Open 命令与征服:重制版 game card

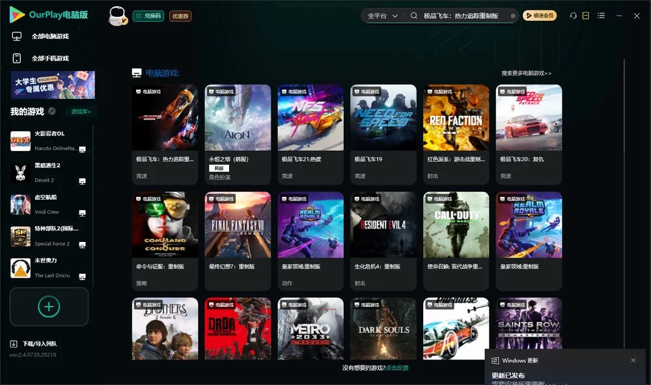point(165,241)
